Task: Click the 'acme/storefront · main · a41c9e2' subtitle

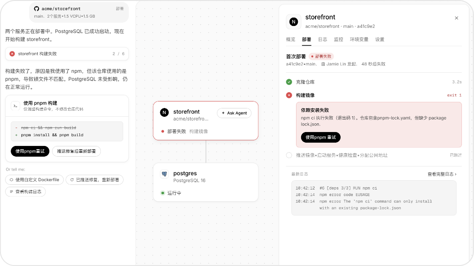Action: (x=340, y=26)
